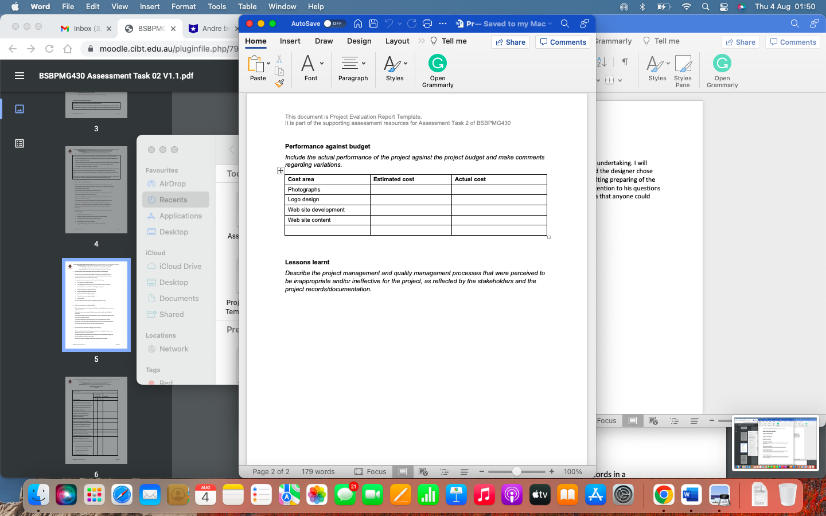The height and width of the screenshot is (516, 826).
Task: Switch to Print Layout view in status bar
Action: pyautogui.click(x=403, y=472)
